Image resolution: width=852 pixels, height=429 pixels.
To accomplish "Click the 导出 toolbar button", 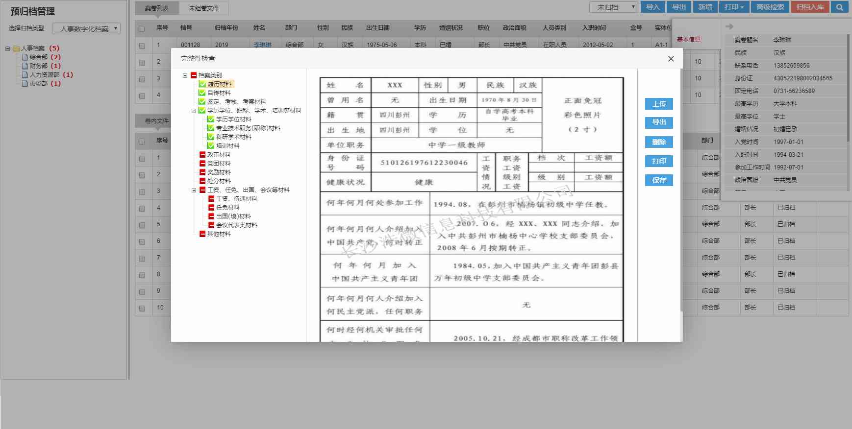I will tap(679, 7).
